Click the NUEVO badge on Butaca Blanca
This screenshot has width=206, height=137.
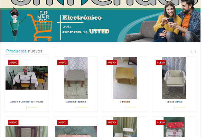[161, 63]
